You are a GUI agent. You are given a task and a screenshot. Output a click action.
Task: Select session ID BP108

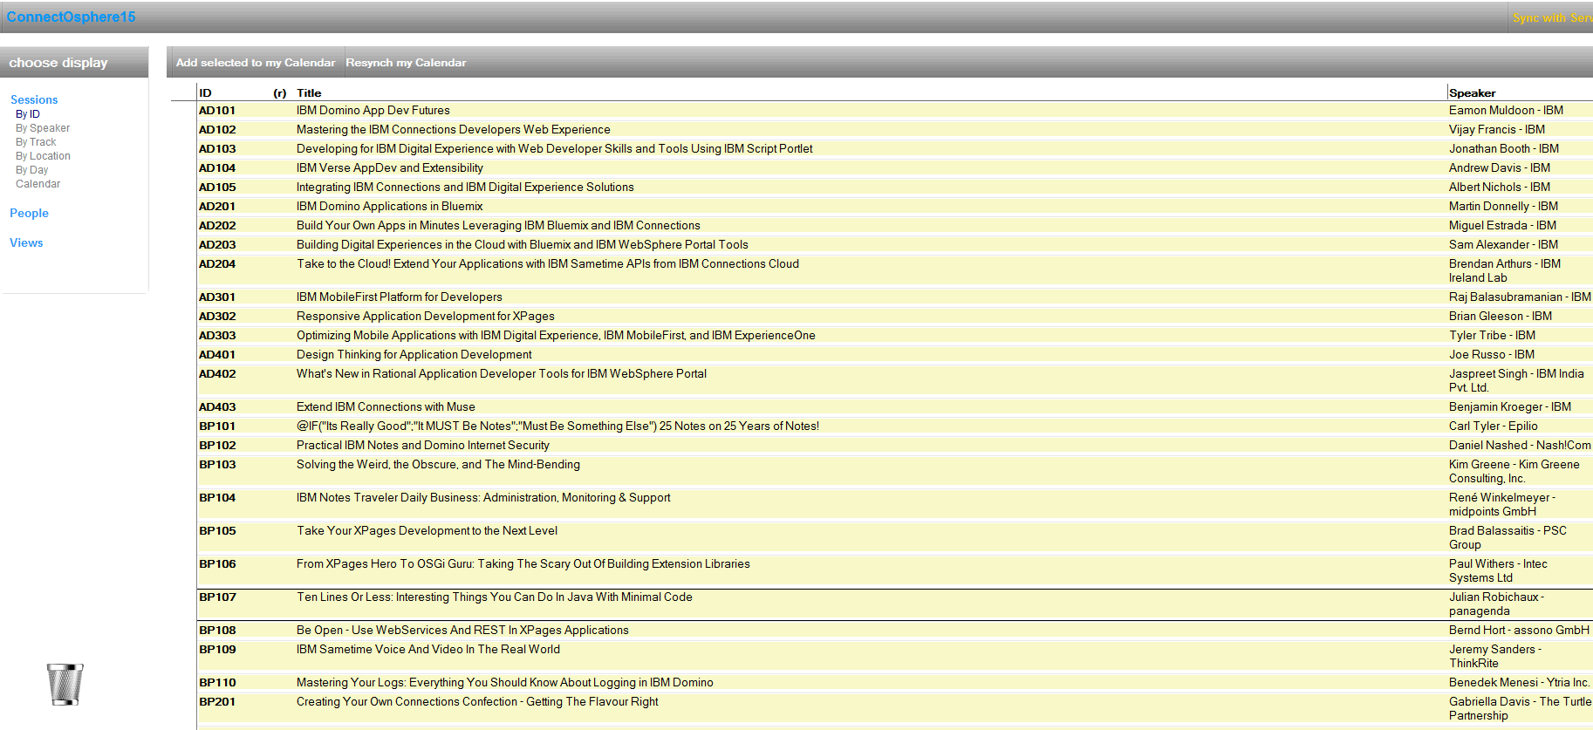(217, 631)
